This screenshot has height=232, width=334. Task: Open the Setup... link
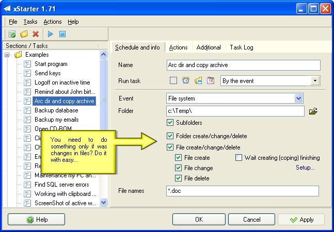point(305,168)
